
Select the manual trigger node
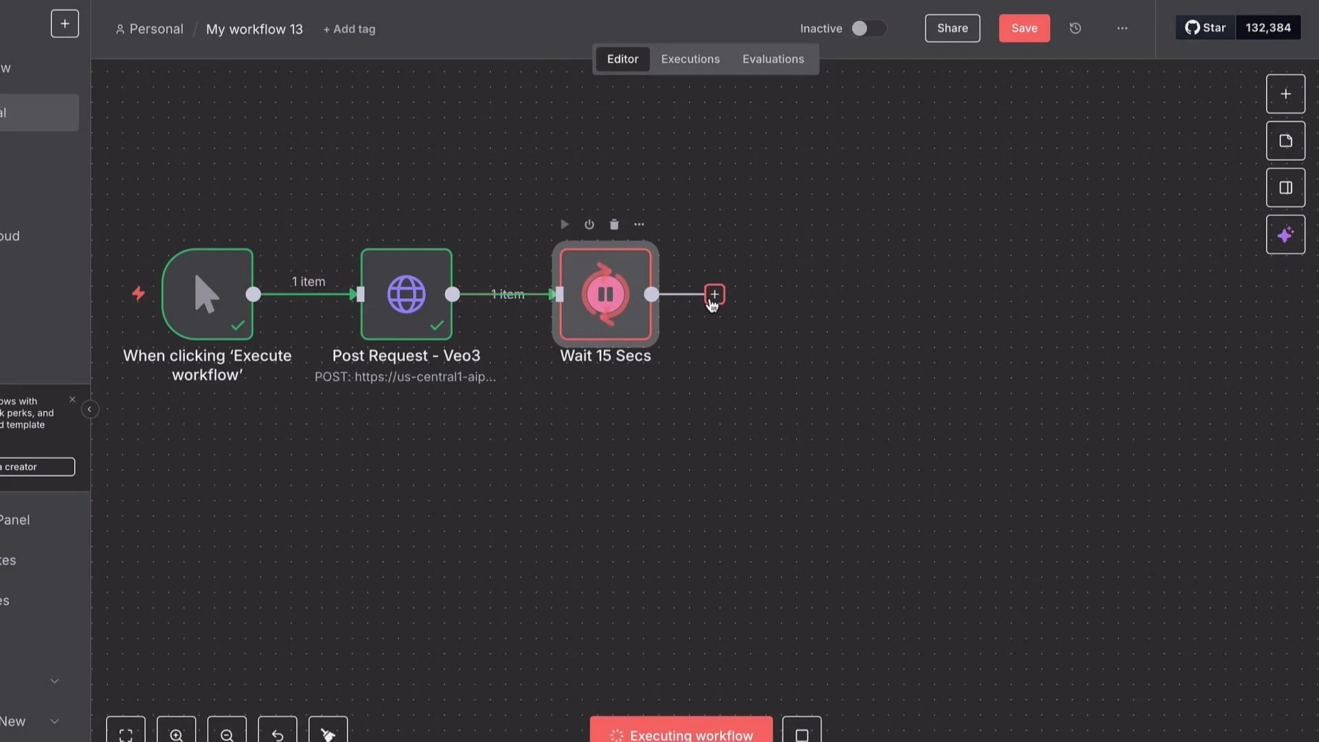click(x=207, y=294)
